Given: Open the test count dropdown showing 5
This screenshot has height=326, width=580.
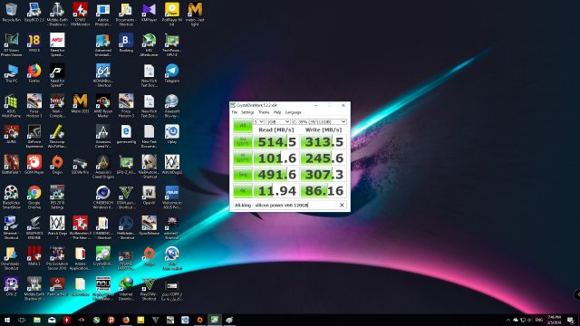Looking at the screenshot, I should [x=258, y=121].
